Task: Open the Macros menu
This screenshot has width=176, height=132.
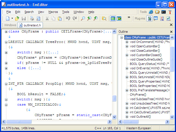Action: tap(53, 12)
